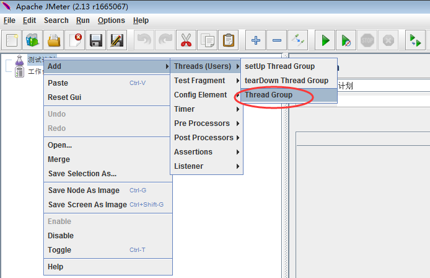
Task: Click Disable in the context menu
Action: (108, 236)
